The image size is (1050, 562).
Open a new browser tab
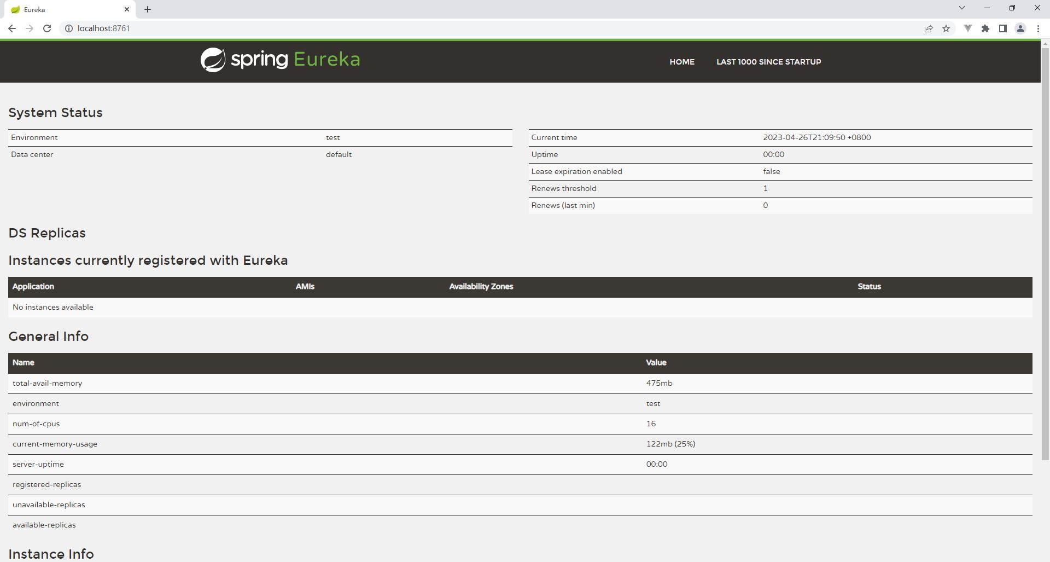point(148,9)
